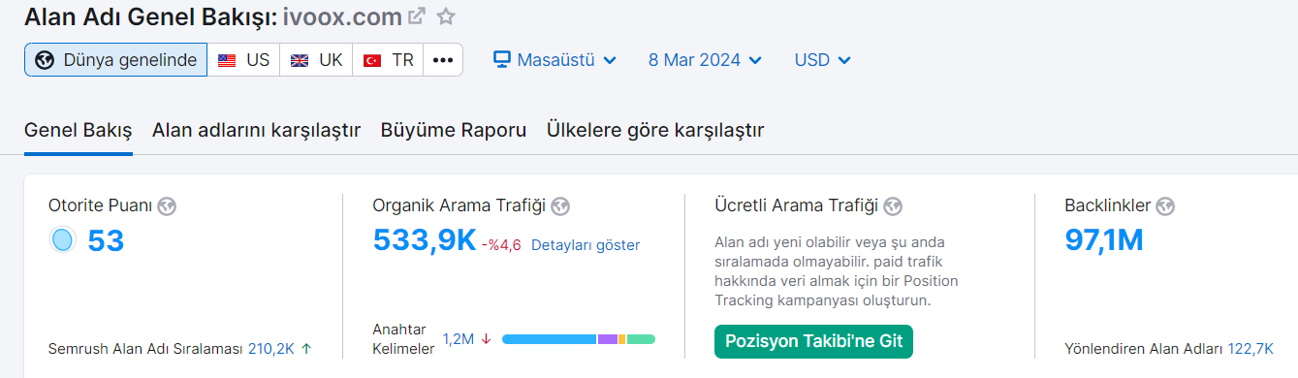Click the Pozisyon Takibi'ne Git button

tap(813, 341)
